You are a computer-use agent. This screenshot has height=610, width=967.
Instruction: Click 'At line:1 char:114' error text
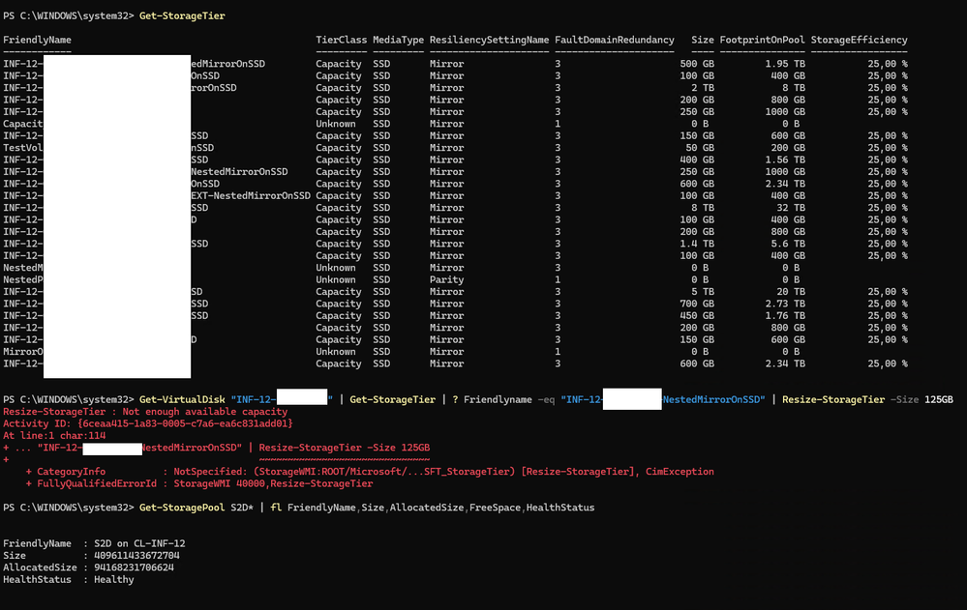point(54,436)
